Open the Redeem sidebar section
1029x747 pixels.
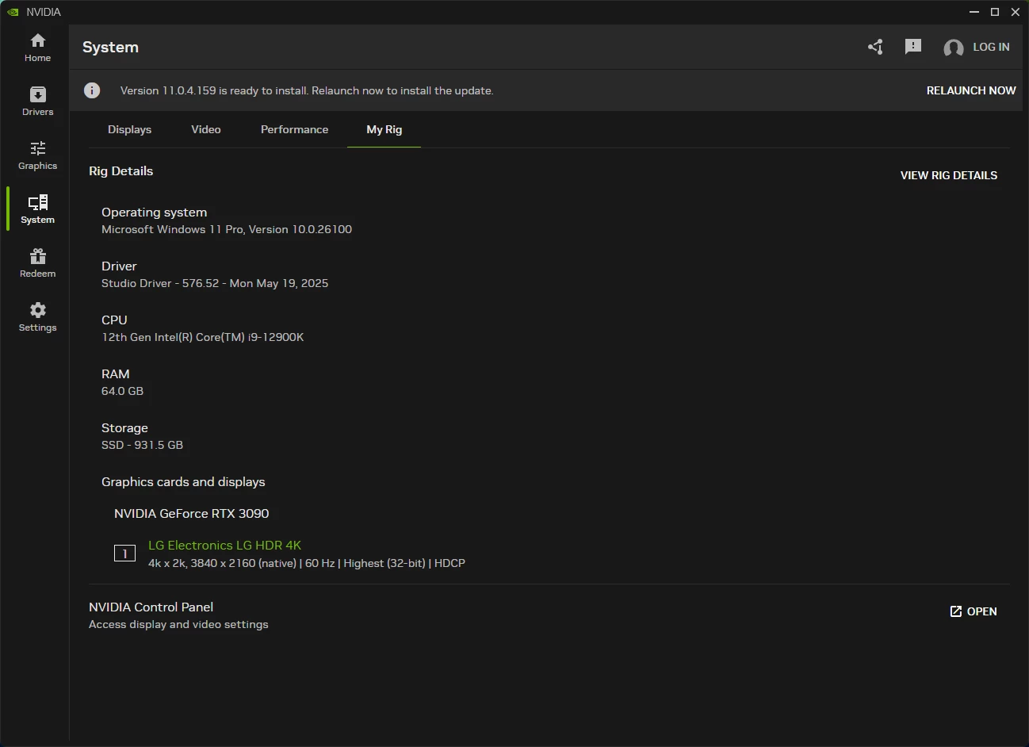[x=37, y=263]
